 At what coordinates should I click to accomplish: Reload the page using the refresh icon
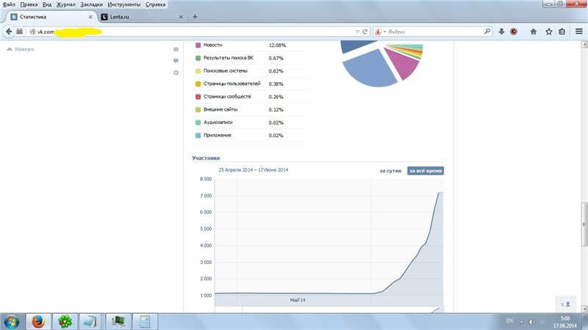tap(365, 32)
